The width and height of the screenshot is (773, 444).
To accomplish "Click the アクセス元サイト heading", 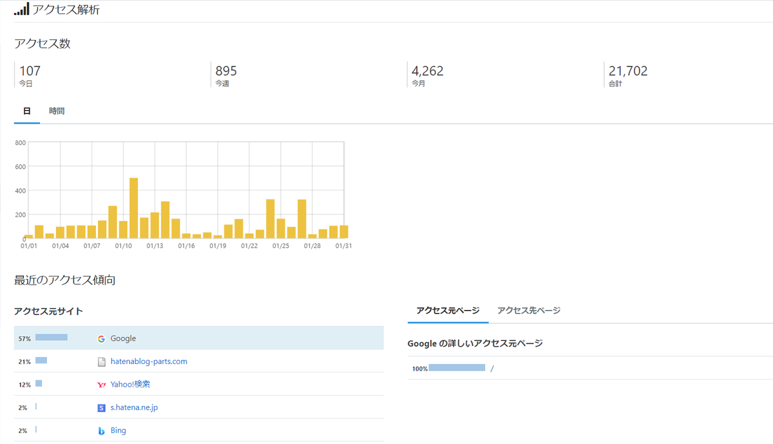I will (x=48, y=311).
